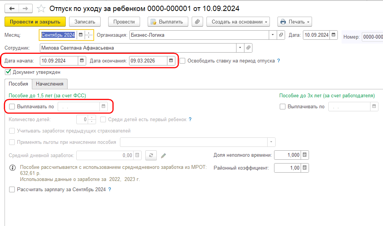
Task: Save document with Записать button
Action: 85,22
